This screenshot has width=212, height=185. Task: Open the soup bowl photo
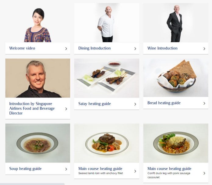38,143
